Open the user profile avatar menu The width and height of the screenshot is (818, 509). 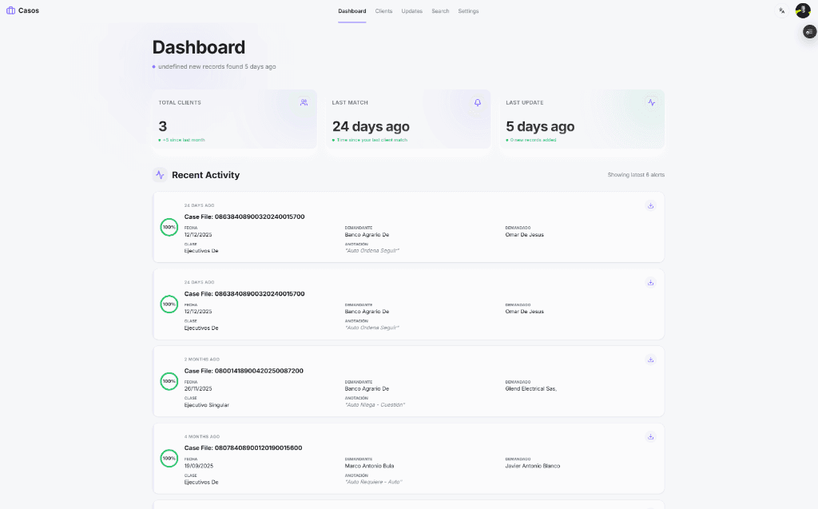(x=802, y=10)
